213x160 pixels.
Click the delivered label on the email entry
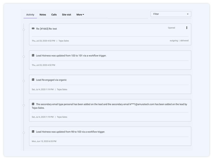[x=184, y=41]
